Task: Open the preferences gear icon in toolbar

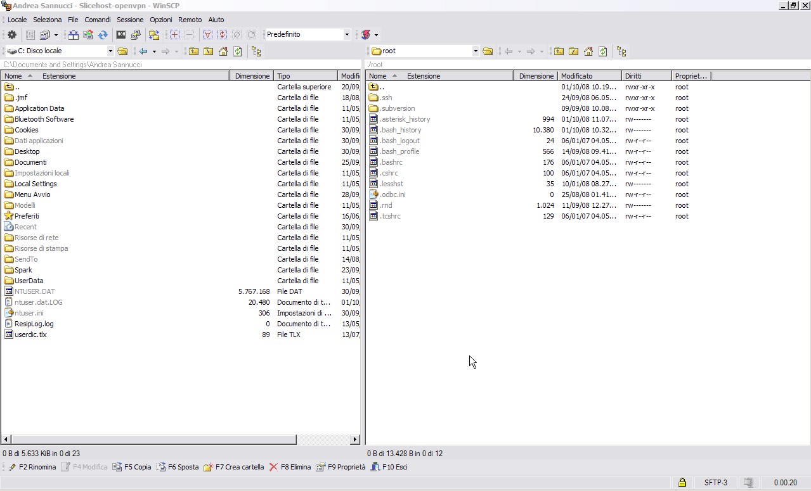Action: pos(11,35)
